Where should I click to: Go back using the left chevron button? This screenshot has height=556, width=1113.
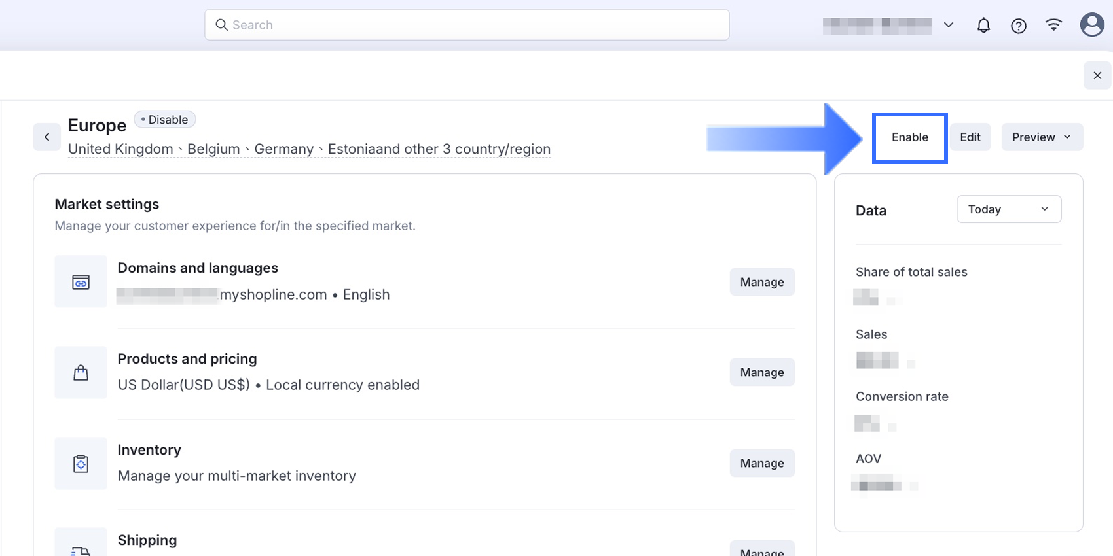coord(47,137)
